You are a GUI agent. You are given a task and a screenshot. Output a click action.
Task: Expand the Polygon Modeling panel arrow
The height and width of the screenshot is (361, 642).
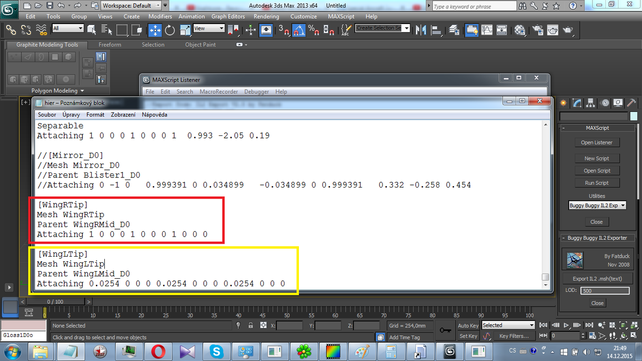81,91
